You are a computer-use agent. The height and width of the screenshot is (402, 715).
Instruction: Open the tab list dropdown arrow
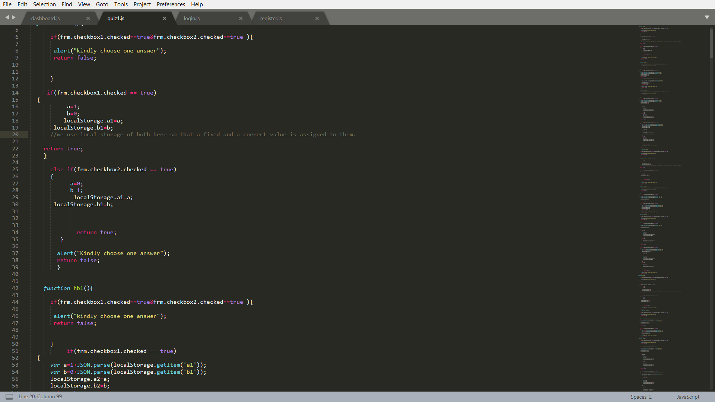pyautogui.click(x=707, y=17)
